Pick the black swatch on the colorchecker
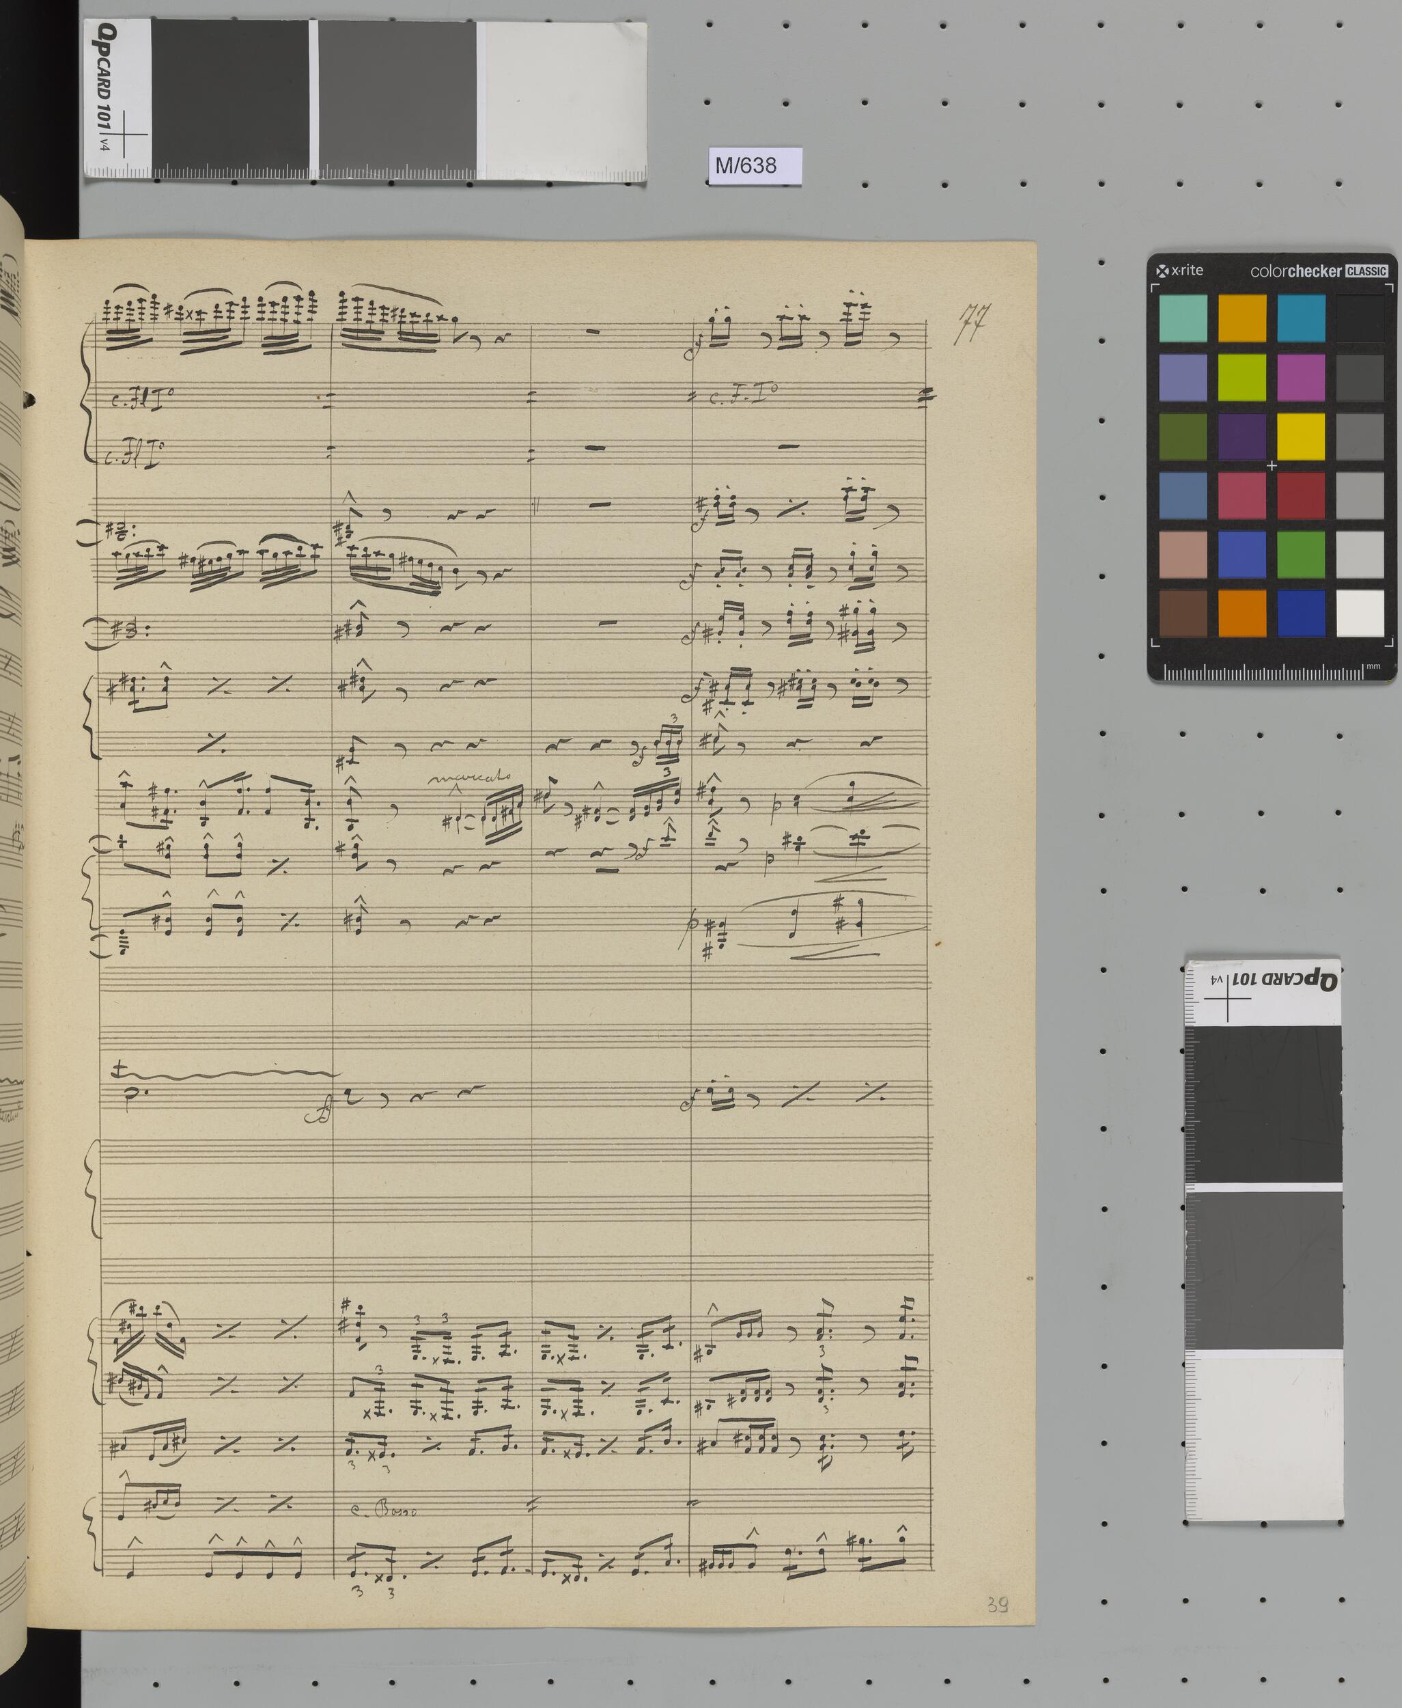 tap(1360, 318)
